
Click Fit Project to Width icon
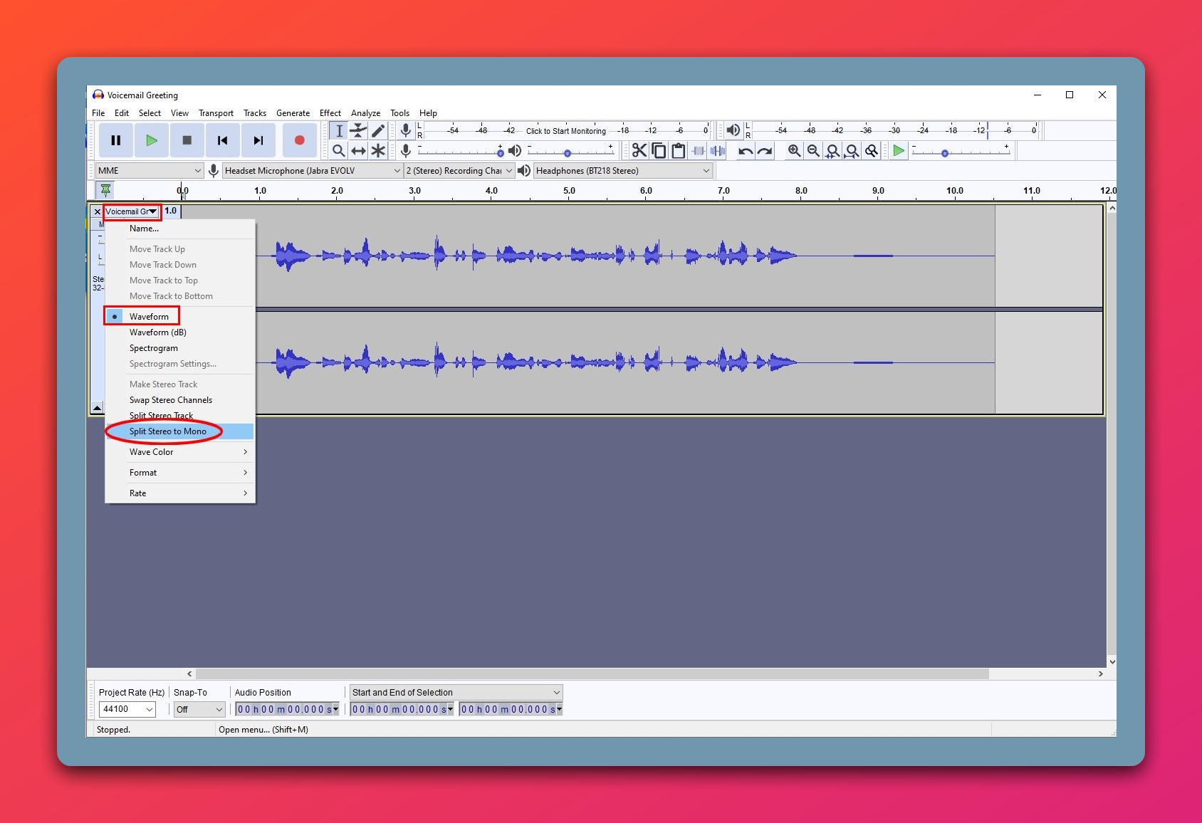(852, 150)
